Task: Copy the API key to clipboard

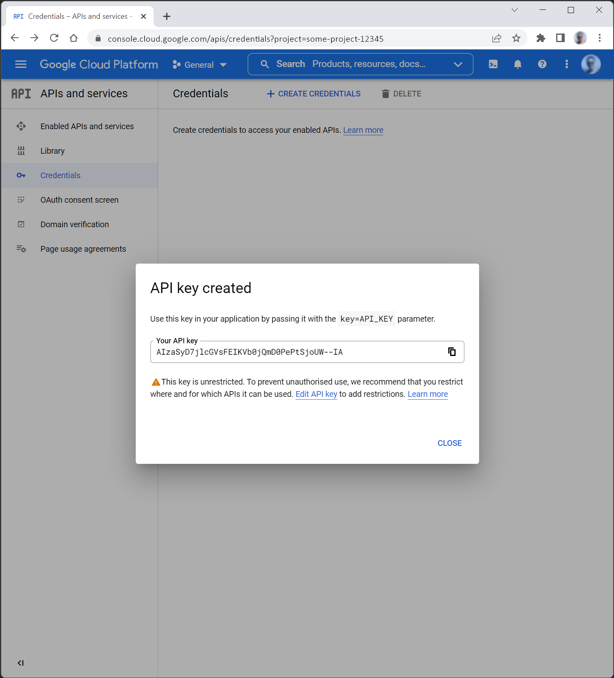Action: click(x=452, y=352)
